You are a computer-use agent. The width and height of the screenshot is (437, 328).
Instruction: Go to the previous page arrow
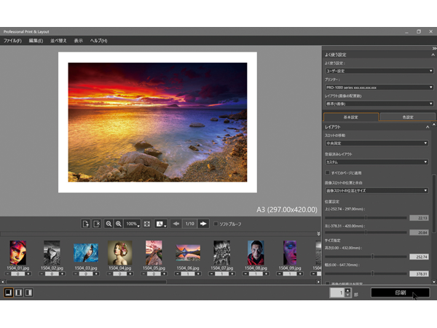coord(176,224)
